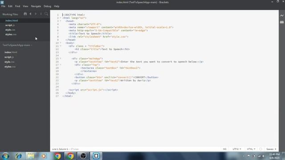Click the 'Line 1, Column 1' cursor position

click(x=60, y=149)
